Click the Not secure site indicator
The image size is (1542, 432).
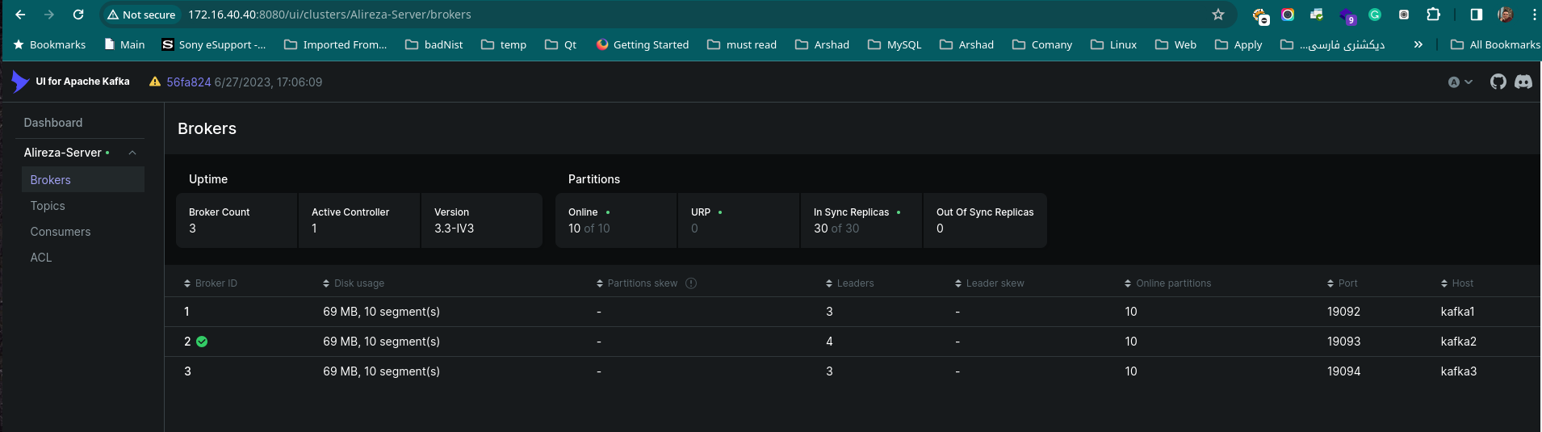pos(141,15)
